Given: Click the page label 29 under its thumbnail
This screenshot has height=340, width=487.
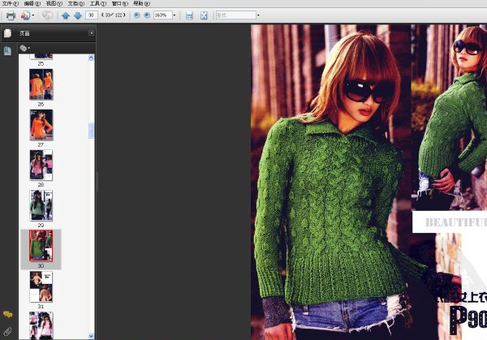Looking at the screenshot, I should 41,225.
